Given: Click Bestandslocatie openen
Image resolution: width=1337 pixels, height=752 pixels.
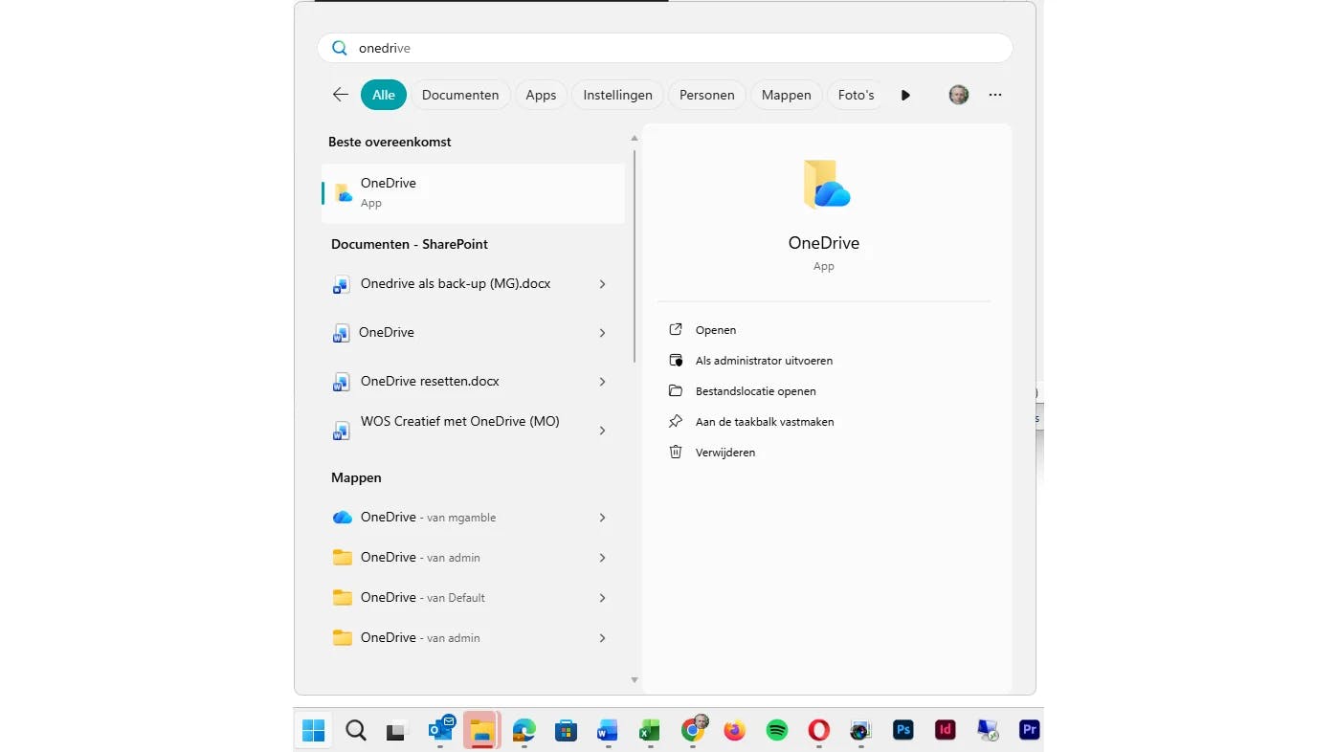Looking at the screenshot, I should point(743,391).
